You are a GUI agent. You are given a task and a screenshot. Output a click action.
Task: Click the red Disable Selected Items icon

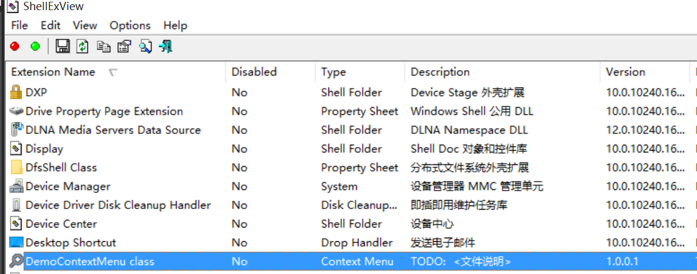15,46
